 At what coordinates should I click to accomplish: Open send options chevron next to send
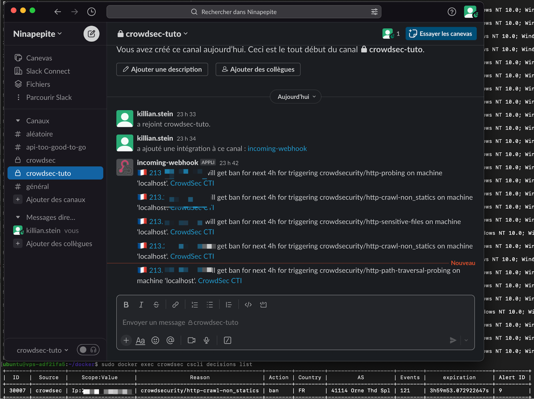[x=466, y=340]
